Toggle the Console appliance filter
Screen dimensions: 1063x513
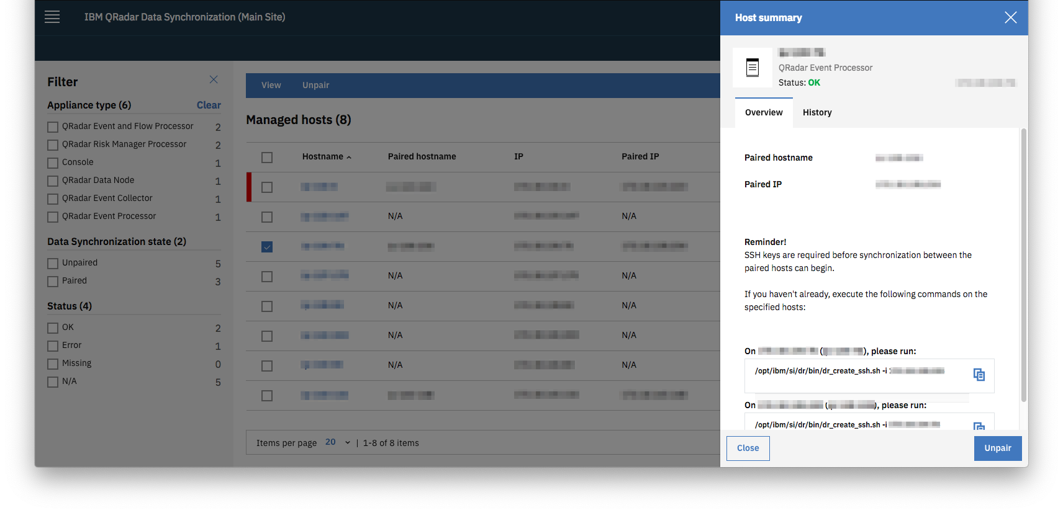53,163
